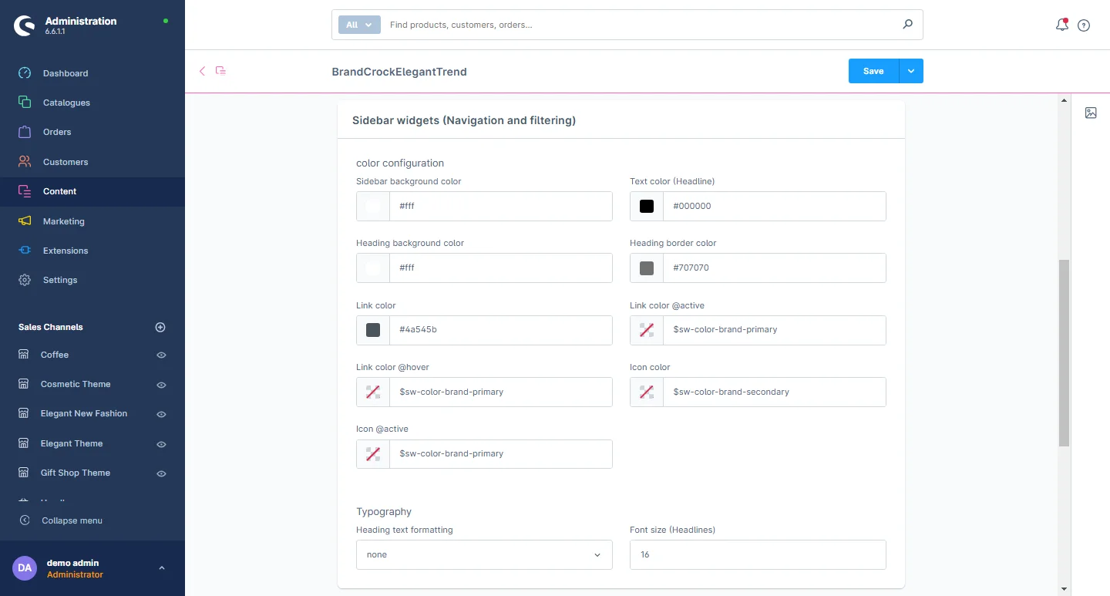The image size is (1110, 596).
Task: Click the back arrow beside theme name
Action: tap(203, 71)
